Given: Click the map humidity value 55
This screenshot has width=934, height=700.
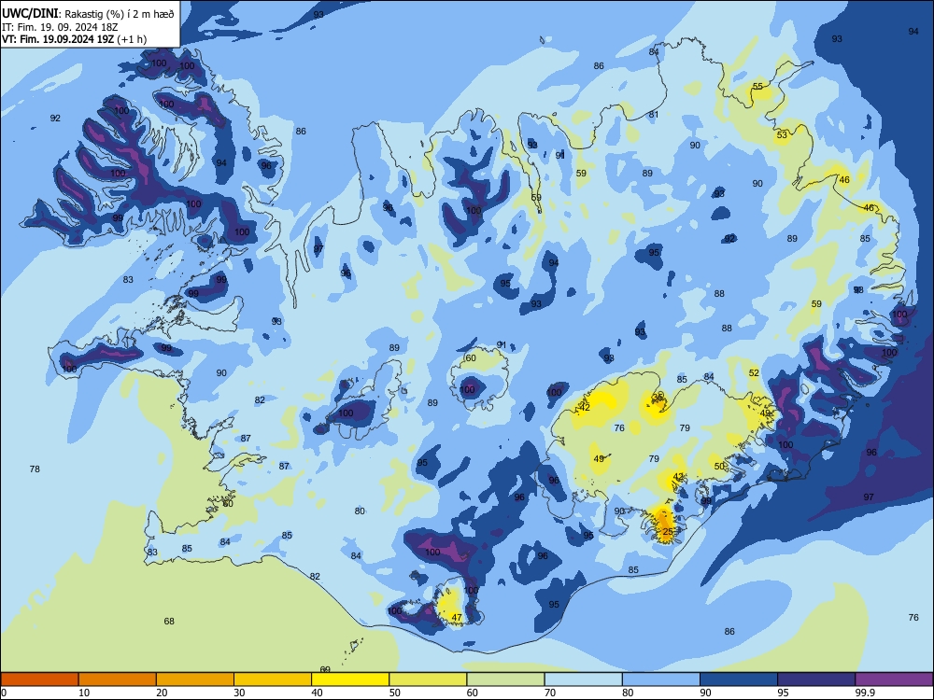Looking at the screenshot, I should point(757,86).
